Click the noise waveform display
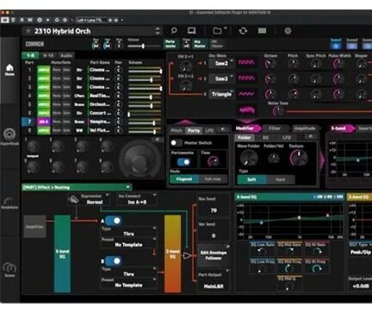 click(x=246, y=110)
